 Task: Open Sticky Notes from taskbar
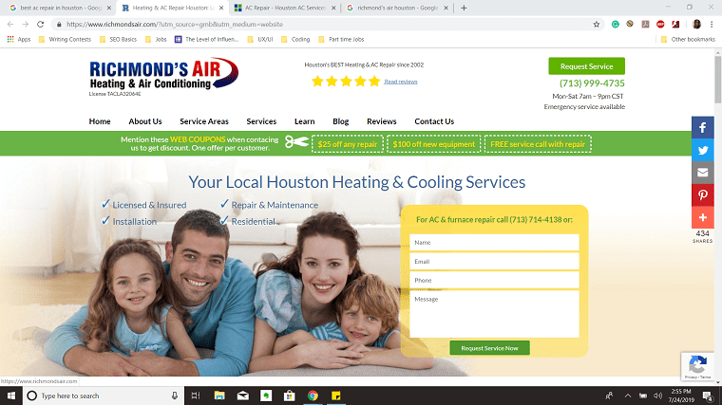pyautogui.click(x=335, y=396)
